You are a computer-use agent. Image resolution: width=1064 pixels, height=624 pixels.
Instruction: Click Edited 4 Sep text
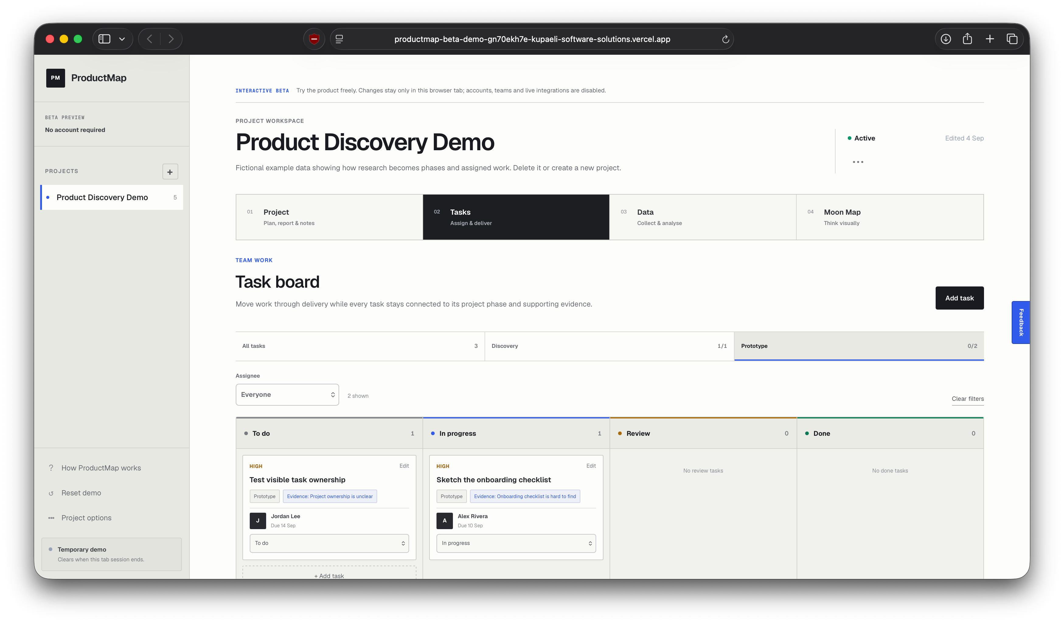pyautogui.click(x=964, y=138)
